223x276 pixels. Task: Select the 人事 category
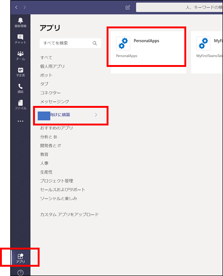coord(44,163)
